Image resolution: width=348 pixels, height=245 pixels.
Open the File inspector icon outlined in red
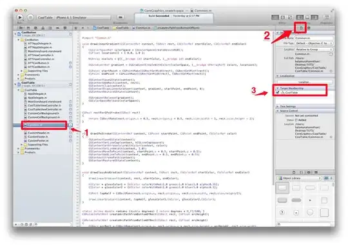tap(301, 28)
